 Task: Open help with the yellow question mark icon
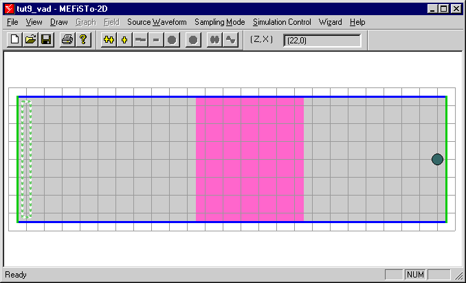coord(83,39)
